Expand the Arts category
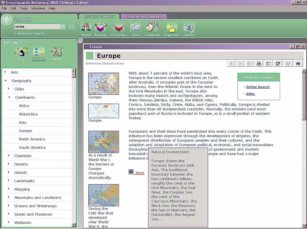Screen dimensions: 307x229 tap(5, 72)
